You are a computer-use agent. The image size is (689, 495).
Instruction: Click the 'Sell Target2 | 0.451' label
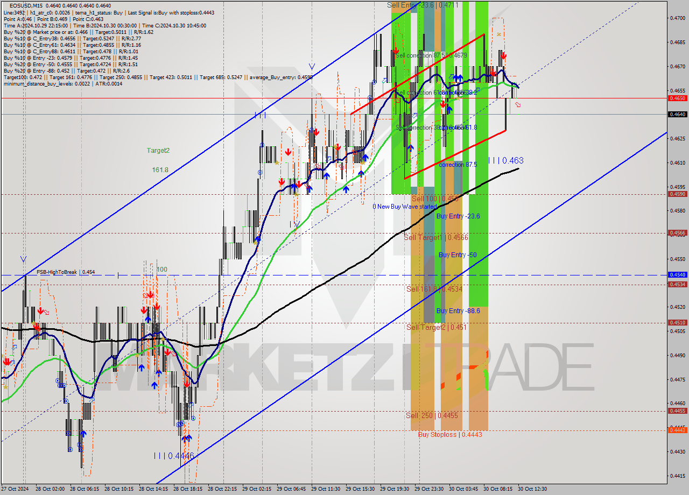coord(437,327)
